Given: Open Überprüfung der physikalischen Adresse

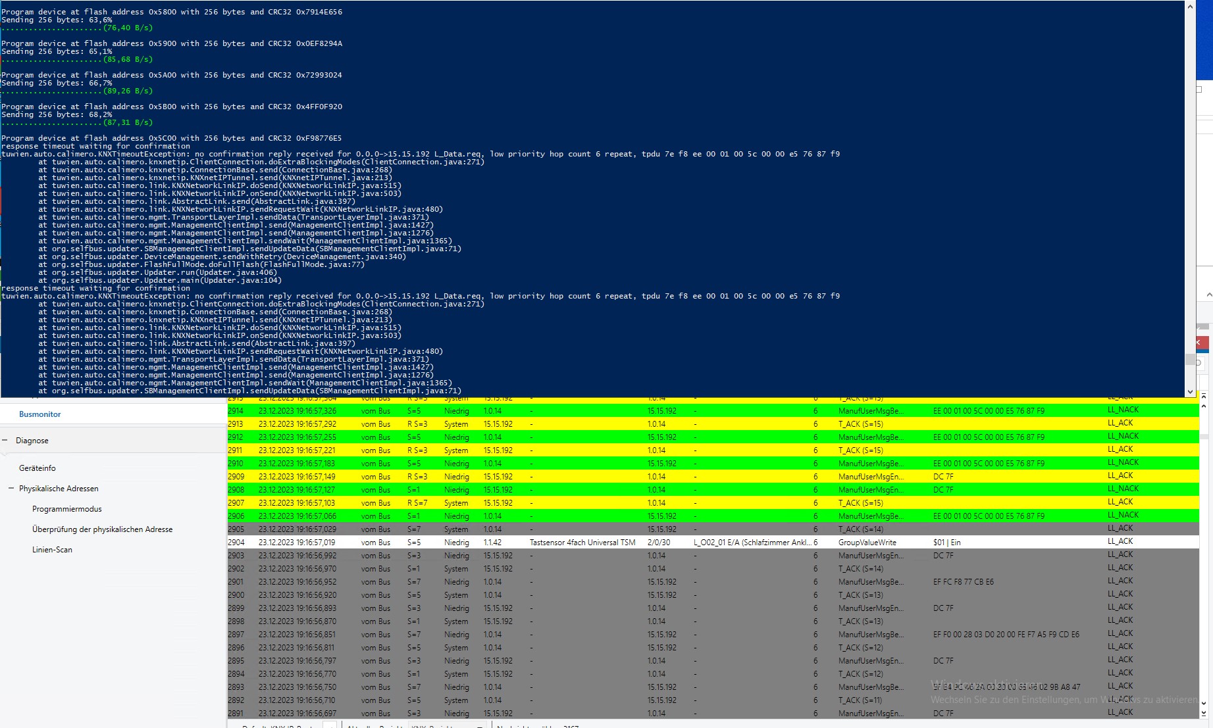Looking at the screenshot, I should 102,529.
